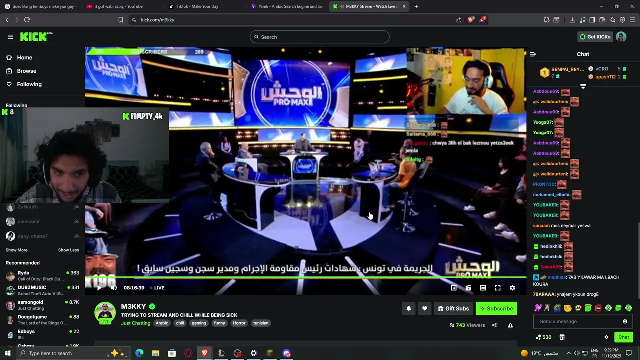Viewport: 640px width, 360px height.
Task: Open browser extensions puzzle icon
Action: pyautogui.click(x=546, y=20)
